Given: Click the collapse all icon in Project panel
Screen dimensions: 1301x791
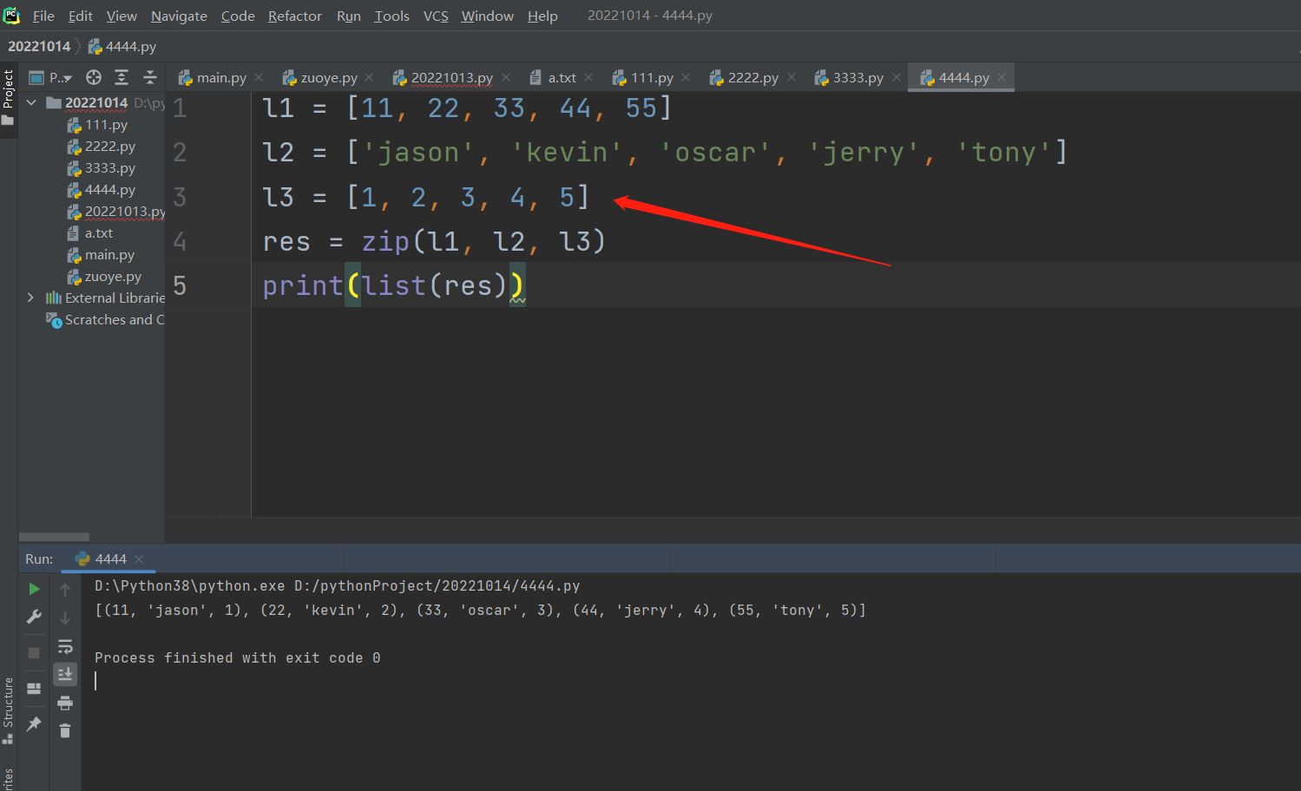Looking at the screenshot, I should tap(150, 77).
